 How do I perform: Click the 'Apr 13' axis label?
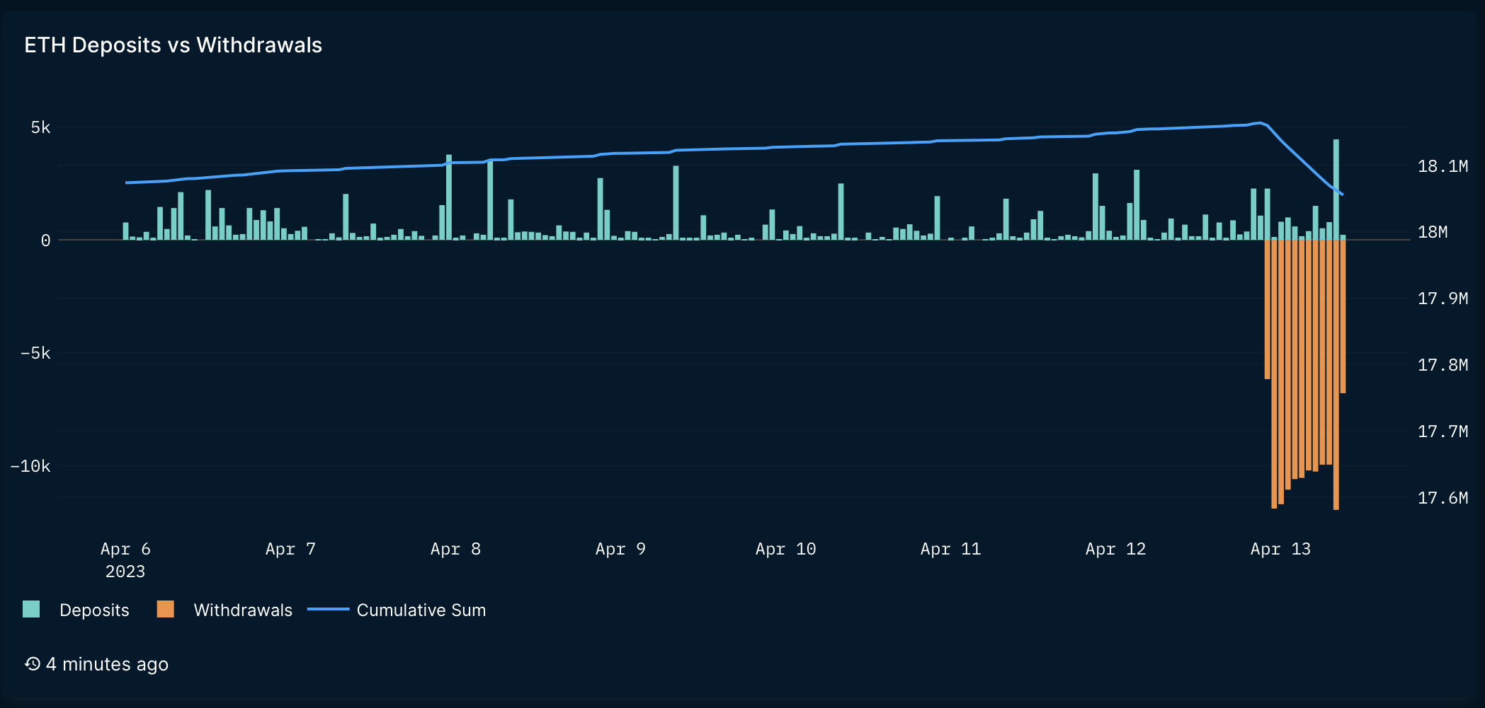point(1280,549)
